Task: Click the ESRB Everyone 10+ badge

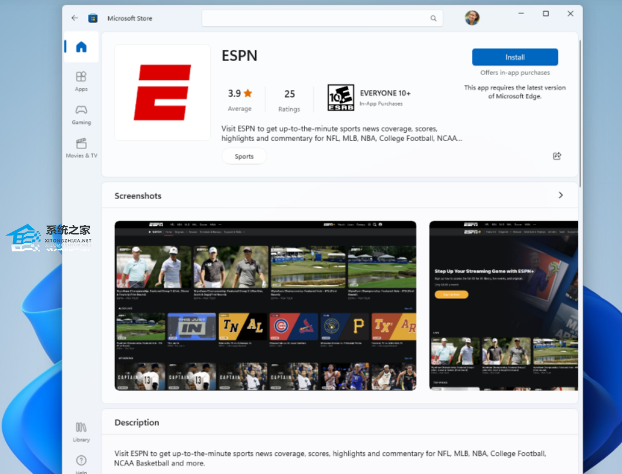Action: 341,98
